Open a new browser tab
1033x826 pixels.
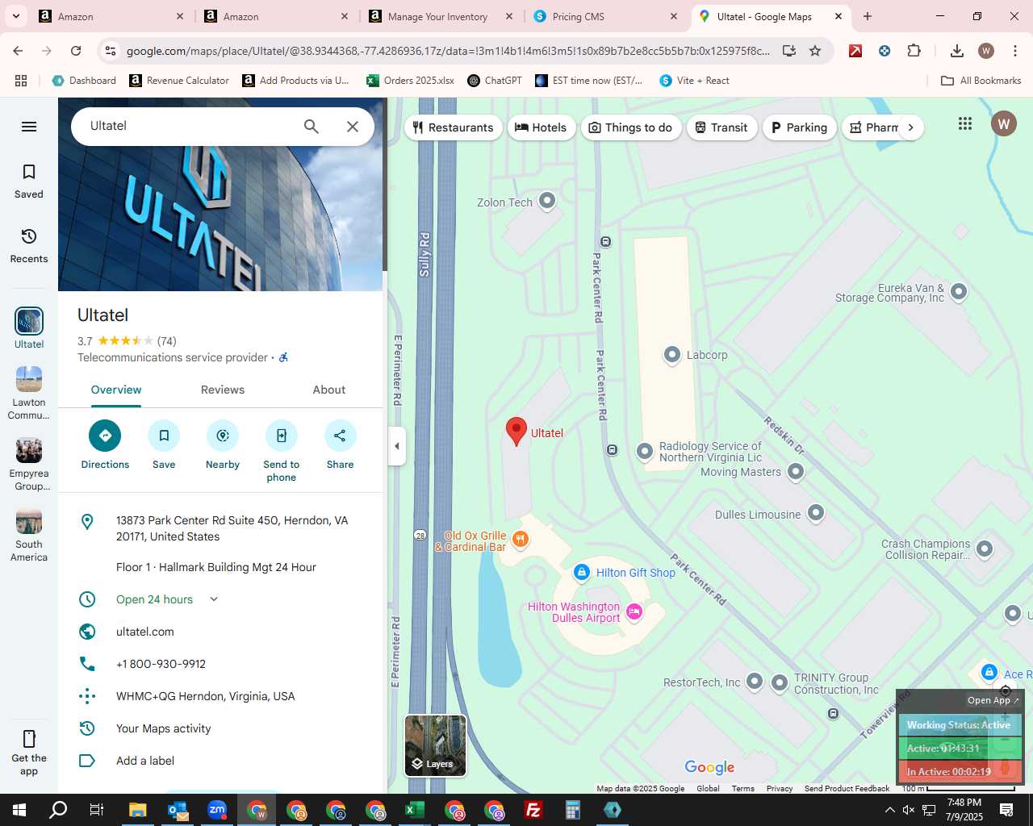pyautogui.click(x=868, y=16)
